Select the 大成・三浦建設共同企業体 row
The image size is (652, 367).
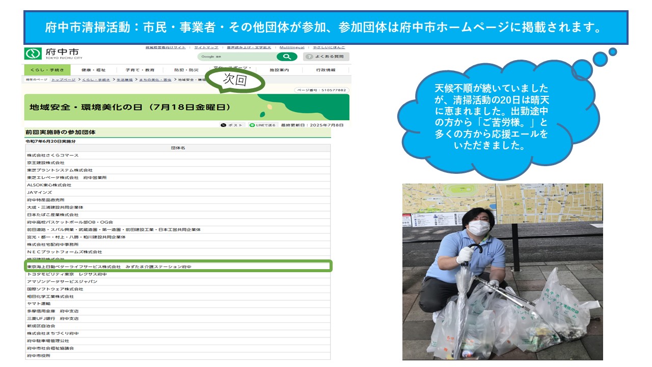pyautogui.click(x=178, y=207)
